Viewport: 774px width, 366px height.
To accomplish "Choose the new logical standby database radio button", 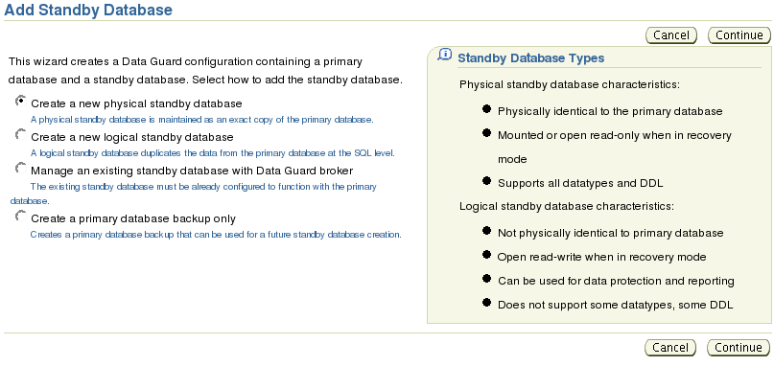I will point(21,134).
